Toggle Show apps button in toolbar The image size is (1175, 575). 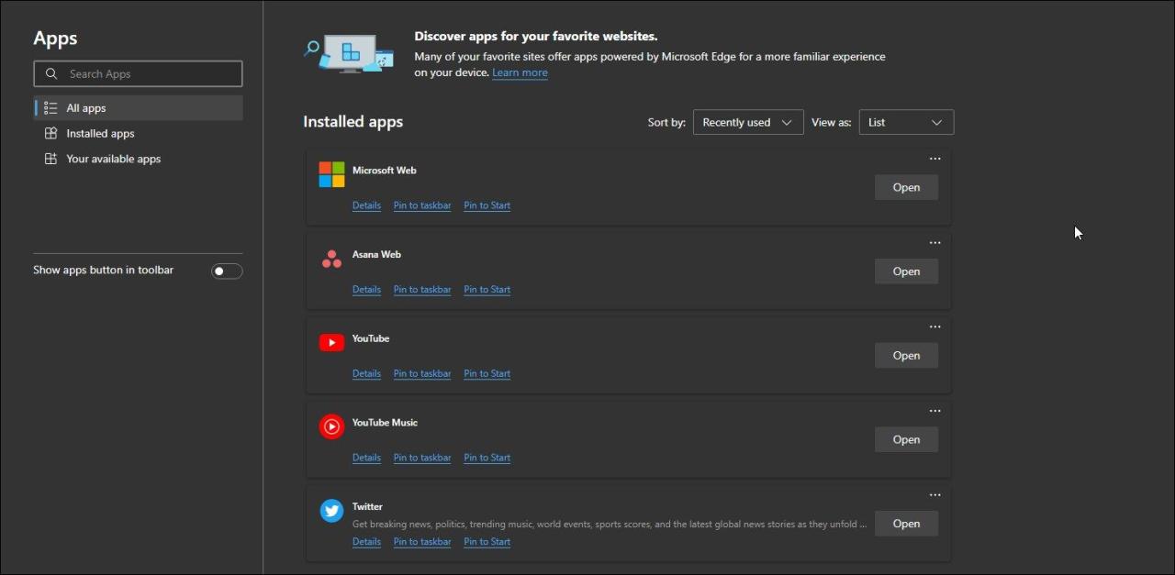227,271
